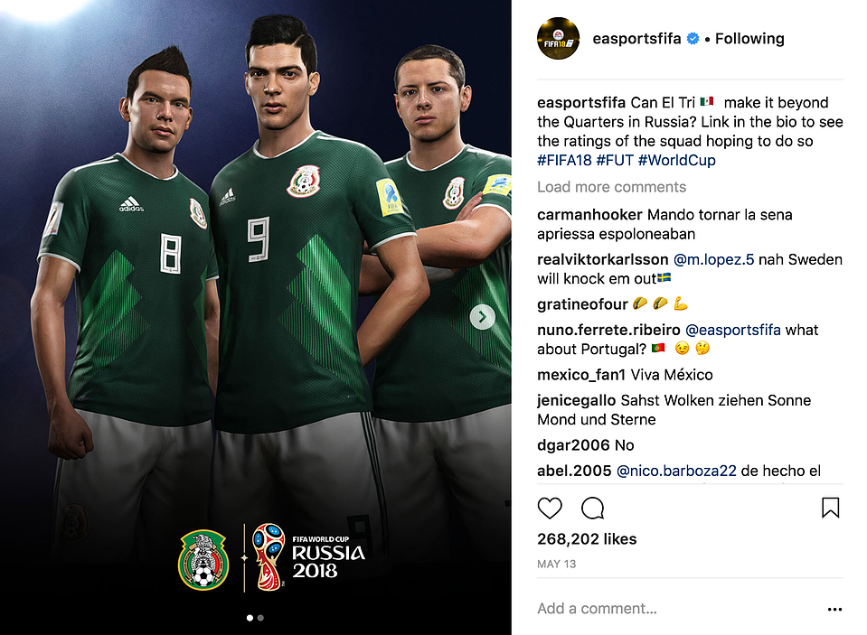Save the post with the bookmark icon
Screen dimensions: 867x635
tap(830, 508)
